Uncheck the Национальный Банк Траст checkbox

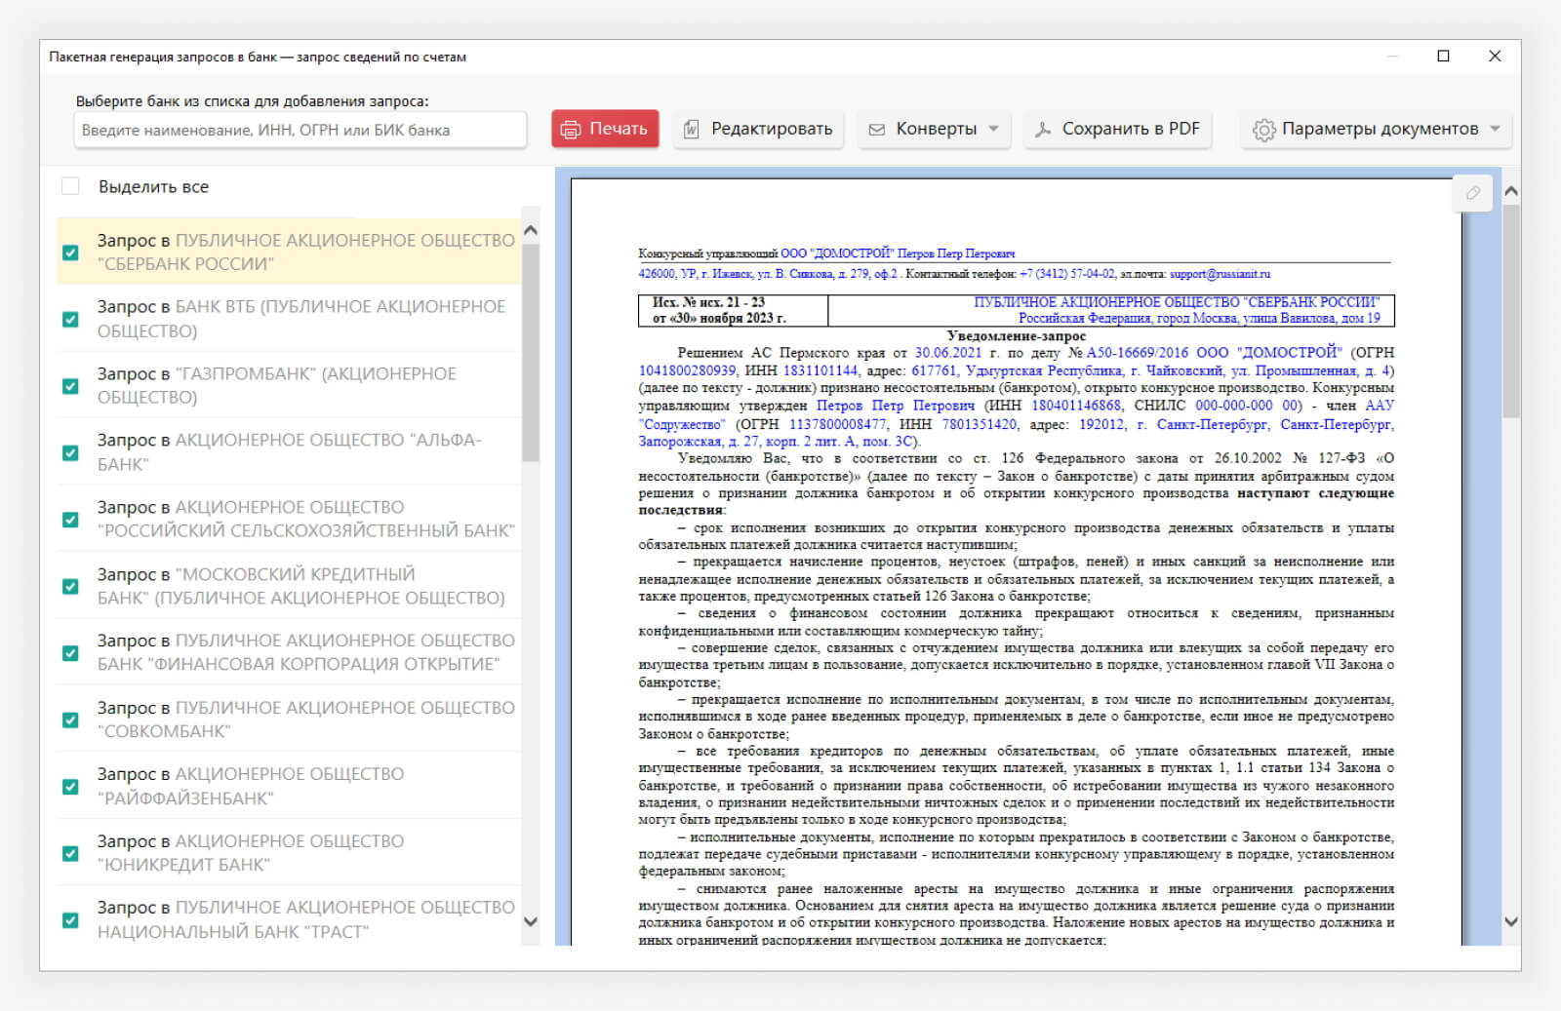(x=70, y=920)
